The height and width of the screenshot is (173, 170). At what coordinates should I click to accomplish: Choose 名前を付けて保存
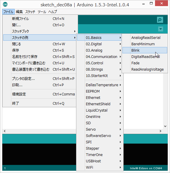pos(40,57)
